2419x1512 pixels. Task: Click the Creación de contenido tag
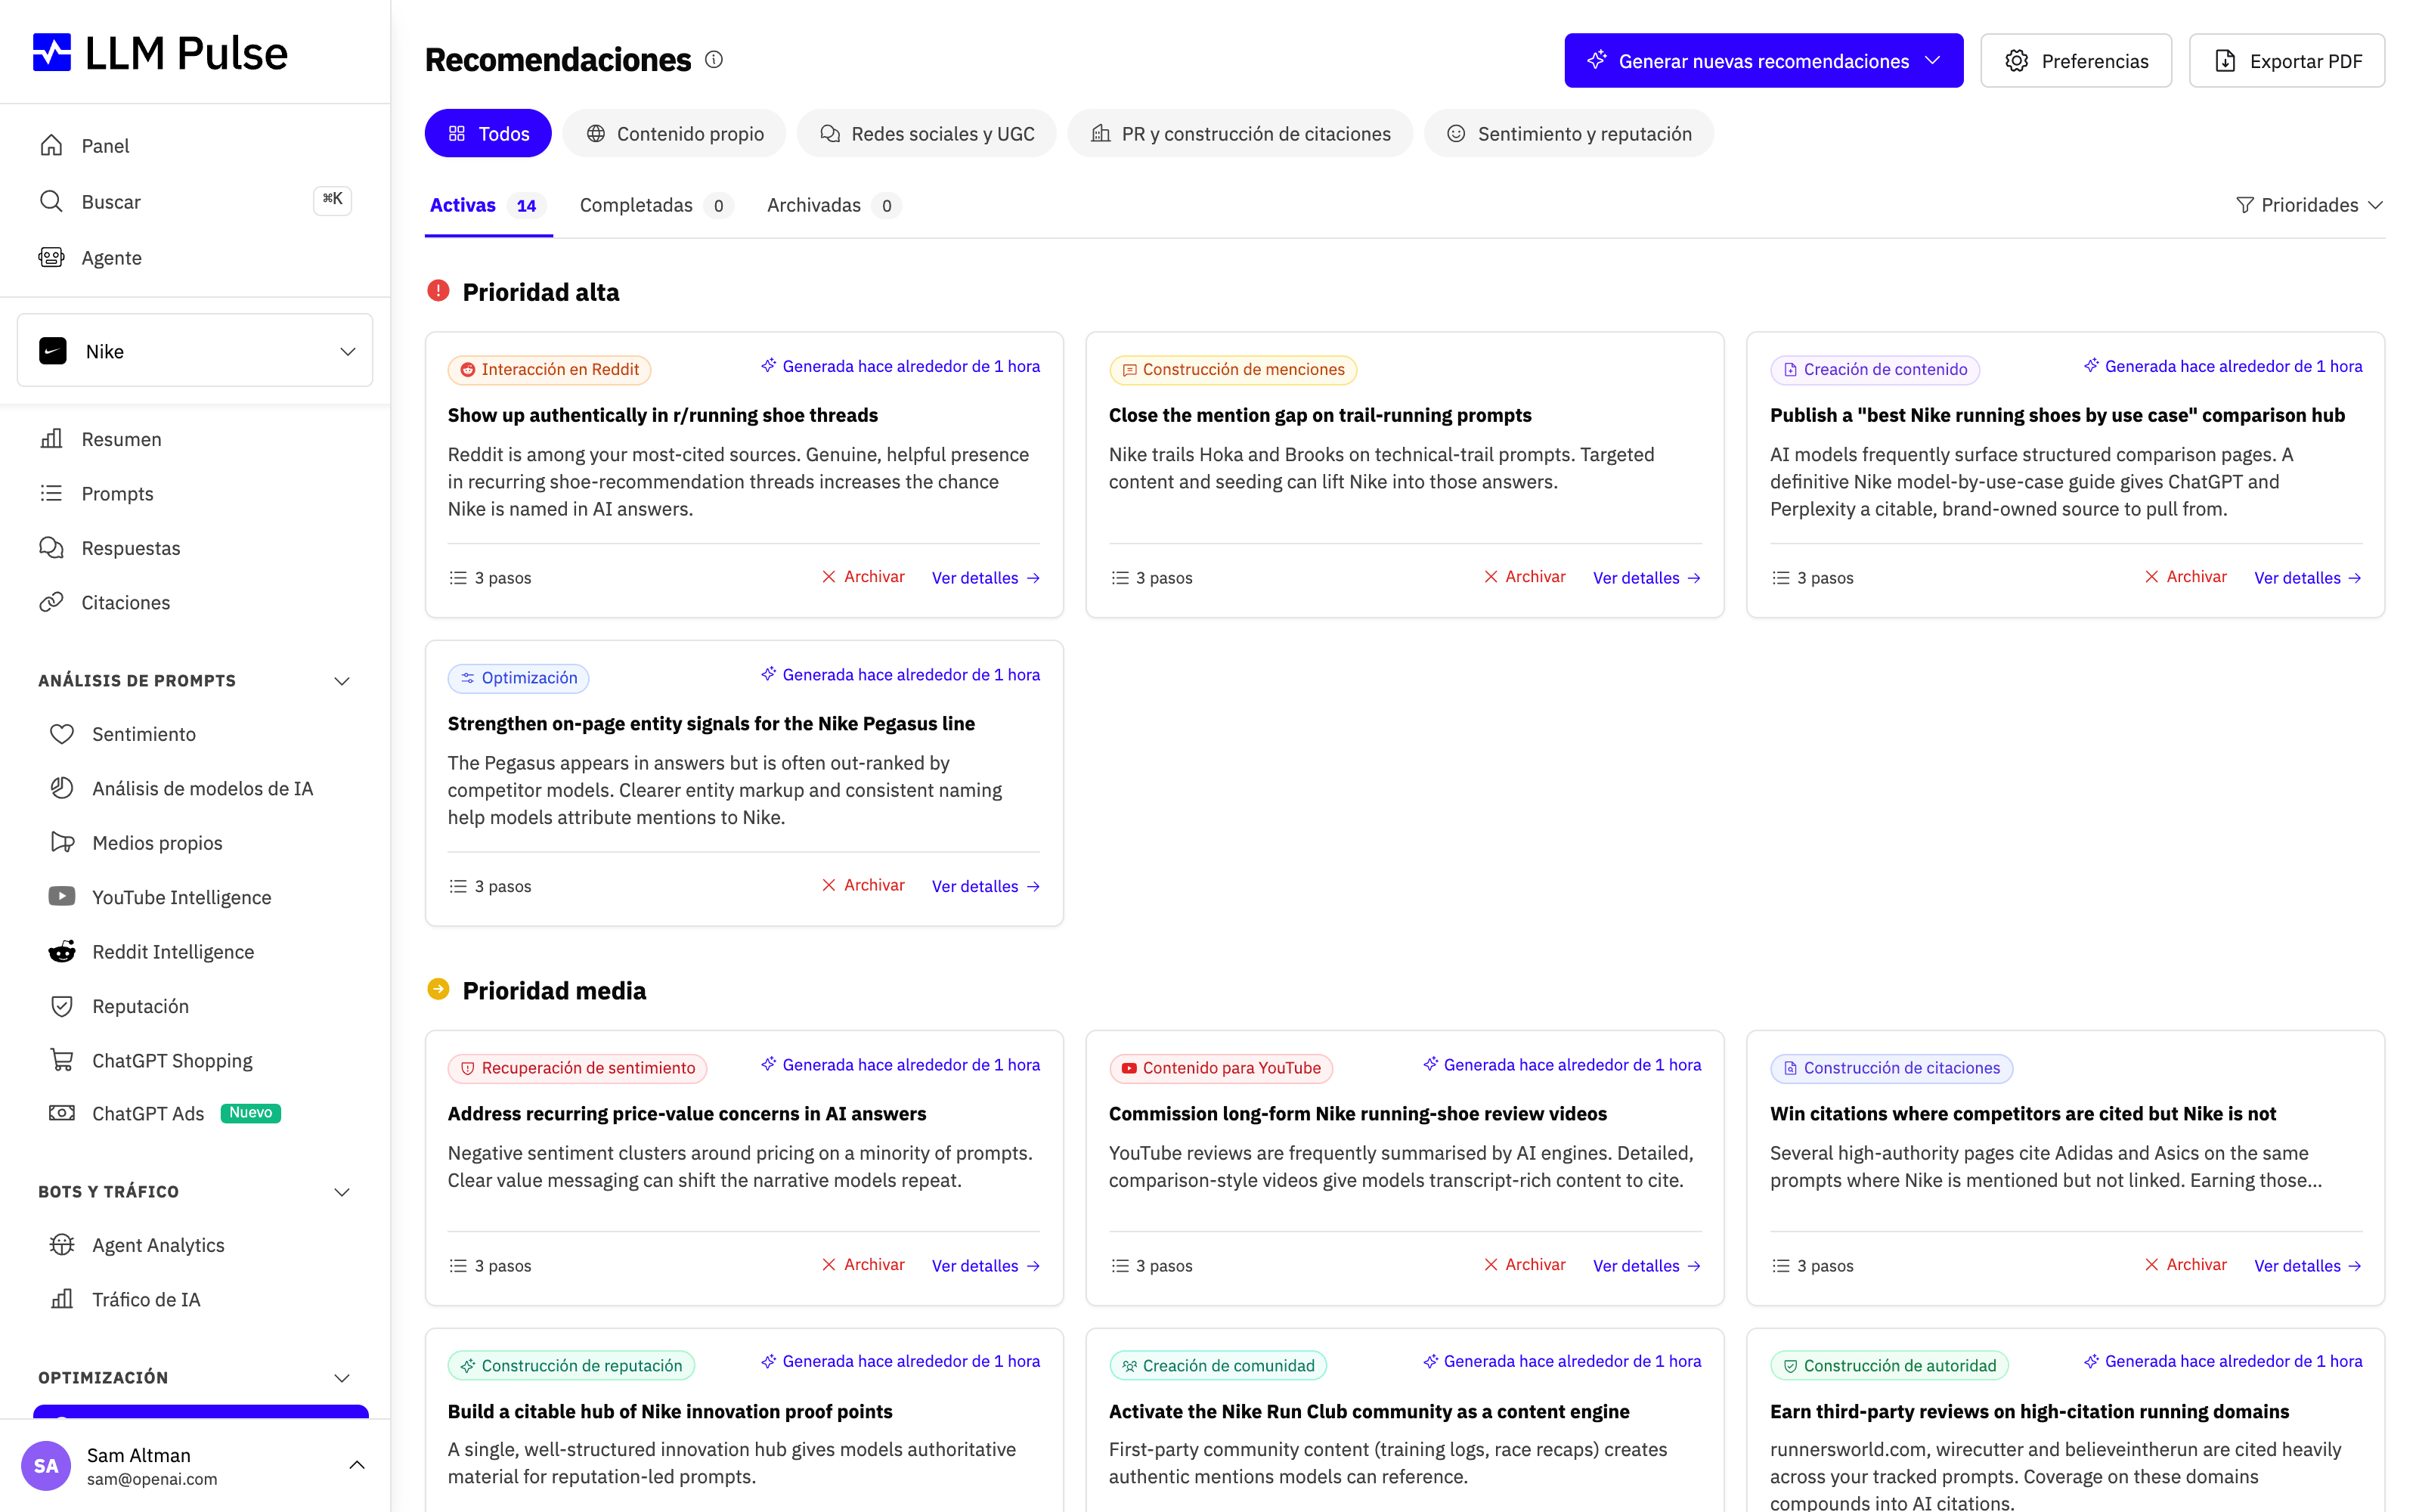tap(1874, 370)
